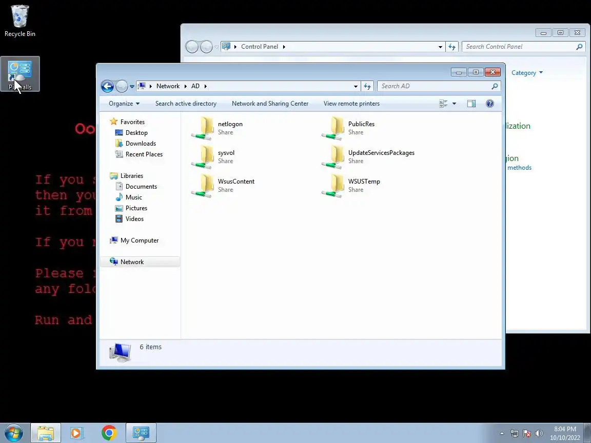Click the Help question mark icon

pyautogui.click(x=489, y=104)
